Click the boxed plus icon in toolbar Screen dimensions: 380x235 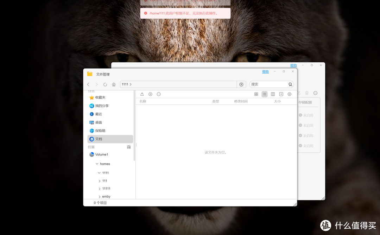coord(281,94)
